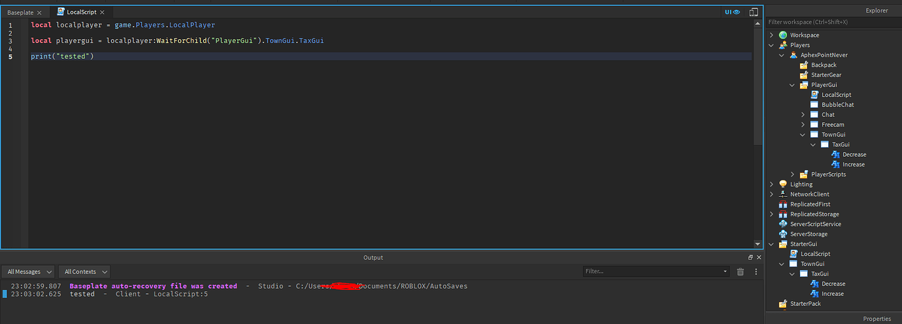
Task: Expand the NetworkClient node
Action: 772,194
